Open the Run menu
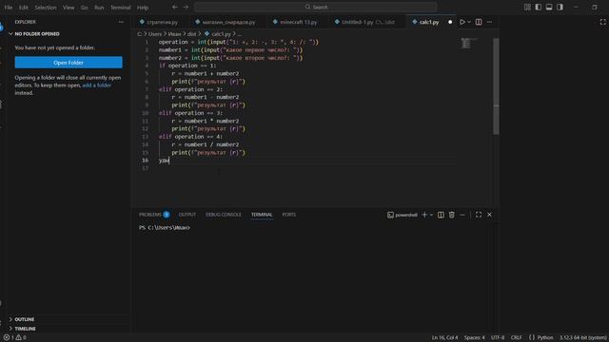Screen dimensions: 609x342 point(99,8)
